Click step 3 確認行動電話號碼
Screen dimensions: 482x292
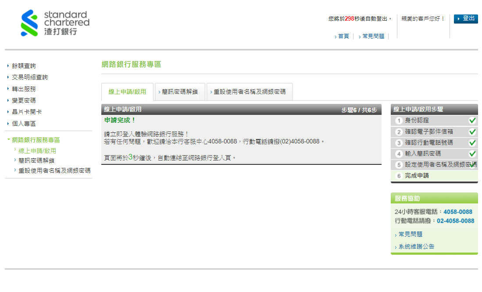point(434,142)
